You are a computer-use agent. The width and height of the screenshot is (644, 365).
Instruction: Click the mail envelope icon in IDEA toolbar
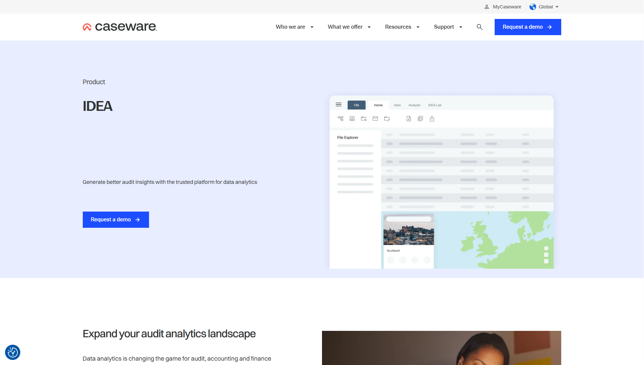[375, 119]
